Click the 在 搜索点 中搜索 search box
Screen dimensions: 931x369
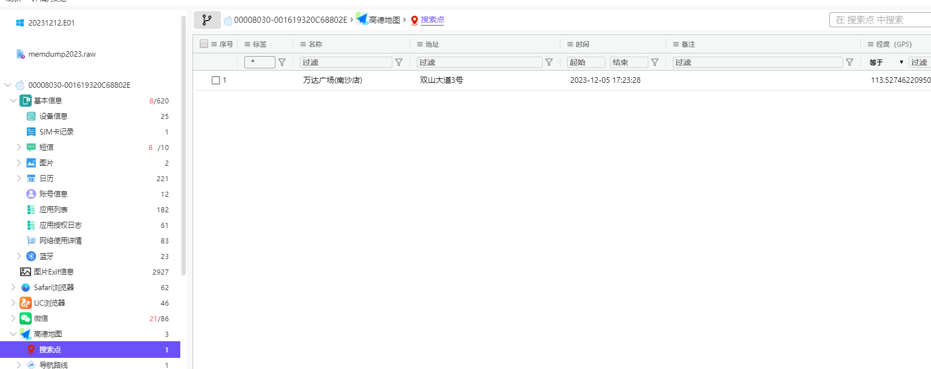(880, 20)
